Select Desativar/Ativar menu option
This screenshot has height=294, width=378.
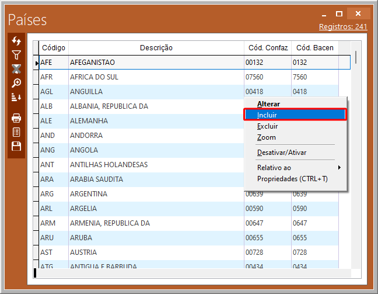tap(282, 153)
